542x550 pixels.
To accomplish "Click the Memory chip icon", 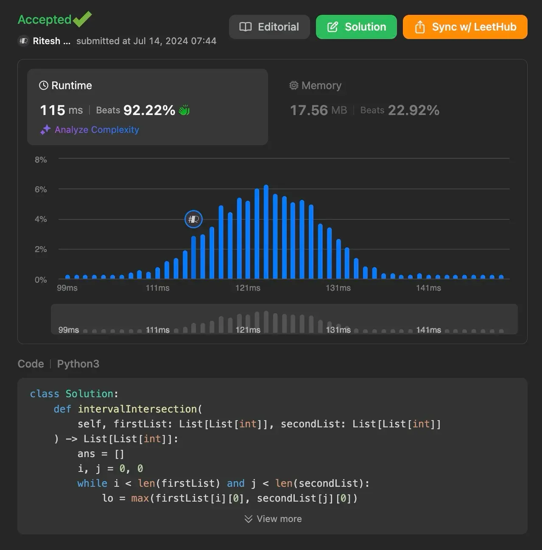I will click(x=293, y=85).
